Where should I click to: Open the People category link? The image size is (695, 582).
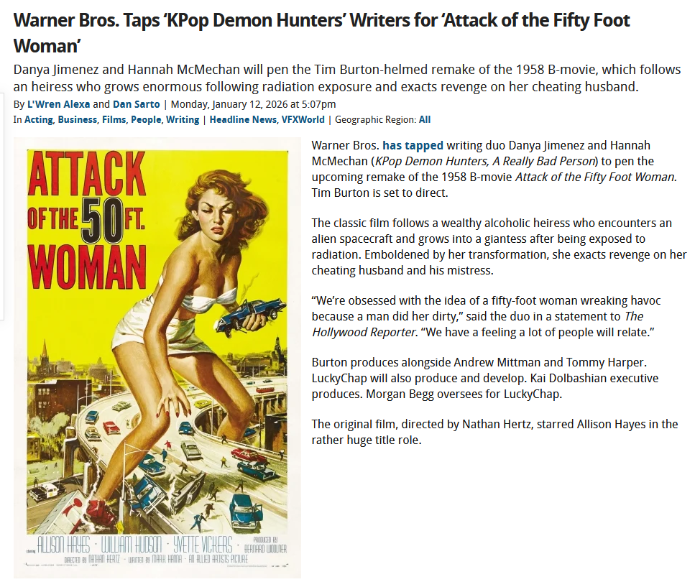[x=146, y=120]
